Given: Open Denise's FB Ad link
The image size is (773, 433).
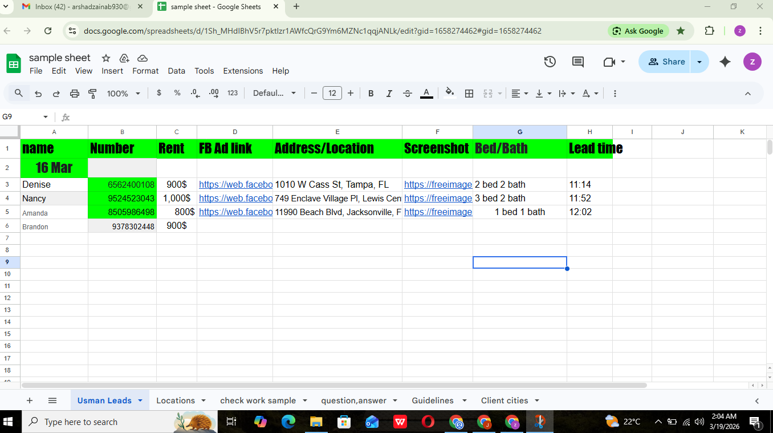Looking at the screenshot, I should 235,184.
